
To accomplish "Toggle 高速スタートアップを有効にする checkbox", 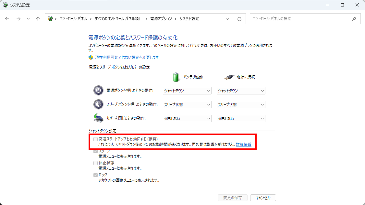I will point(95,139).
